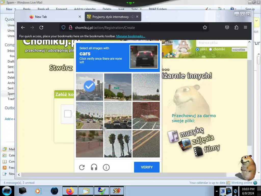Viewport: 261px width, 196px height.
Task: Click Sign in in Windows Live Mail
Action: pyautogui.click(x=250, y=9)
